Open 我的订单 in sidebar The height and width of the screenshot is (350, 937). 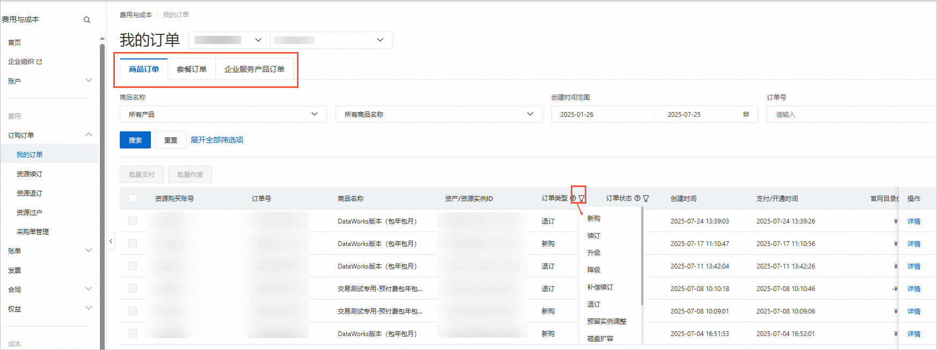30,155
